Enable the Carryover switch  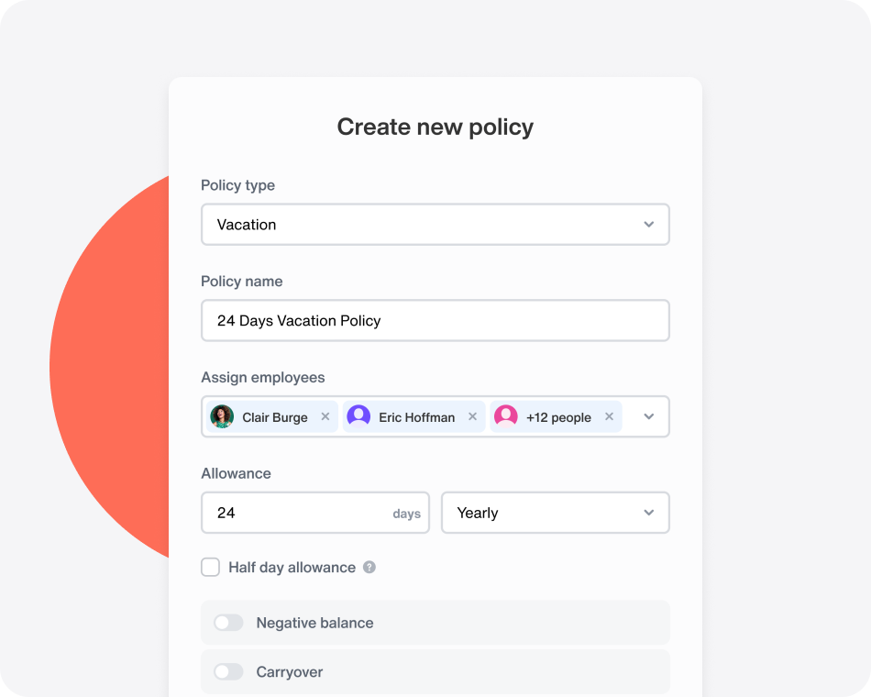[x=228, y=671]
